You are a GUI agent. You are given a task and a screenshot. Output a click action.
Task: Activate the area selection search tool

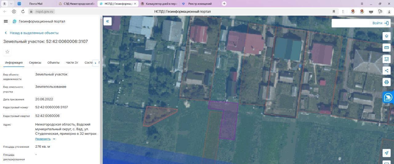tap(387, 59)
